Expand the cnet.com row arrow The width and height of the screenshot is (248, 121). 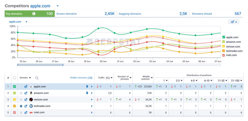point(92,112)
